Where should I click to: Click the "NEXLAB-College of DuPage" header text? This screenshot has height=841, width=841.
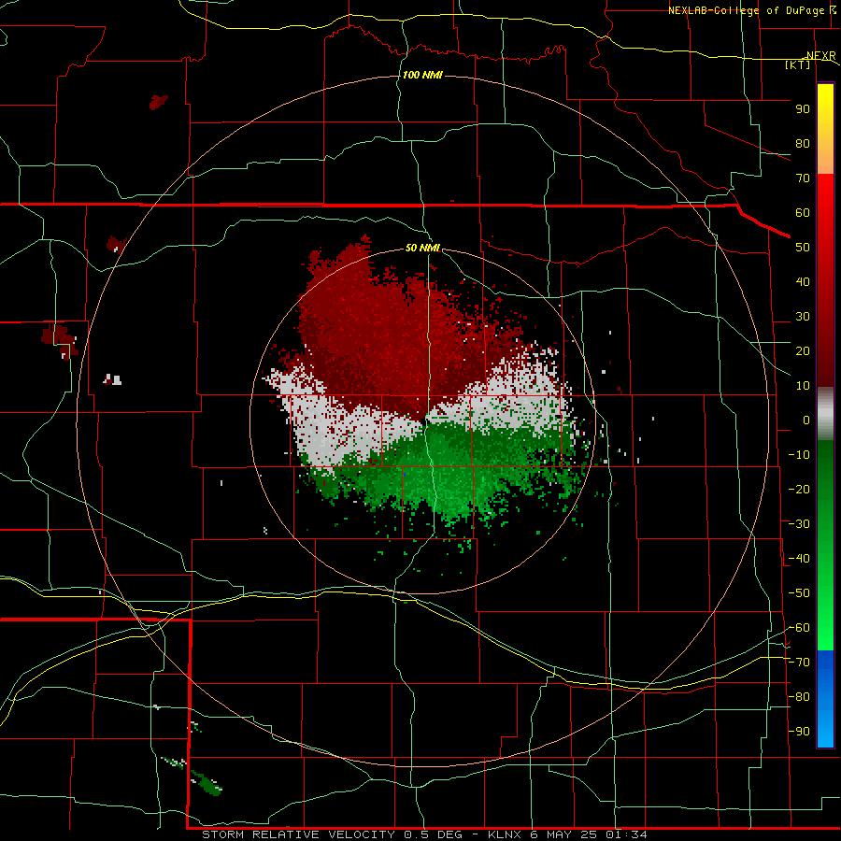pos(746,10)
